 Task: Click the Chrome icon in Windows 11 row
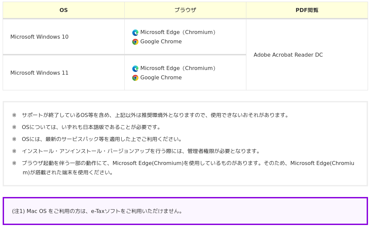click(135, 78)
